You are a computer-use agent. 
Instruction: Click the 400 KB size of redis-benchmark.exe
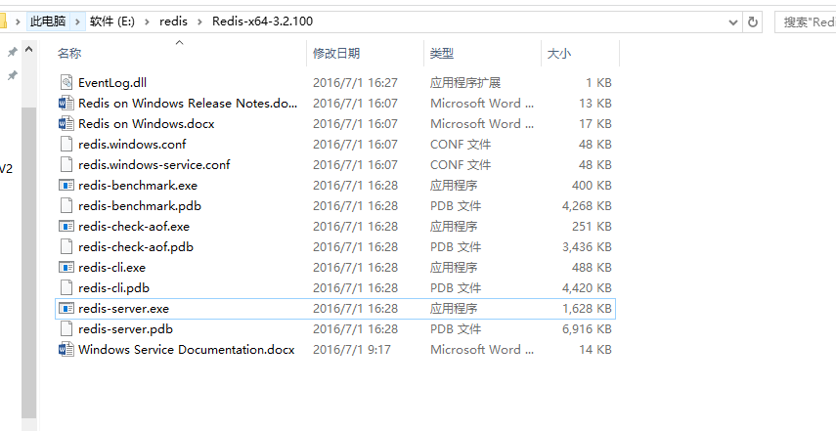(592, 186)
